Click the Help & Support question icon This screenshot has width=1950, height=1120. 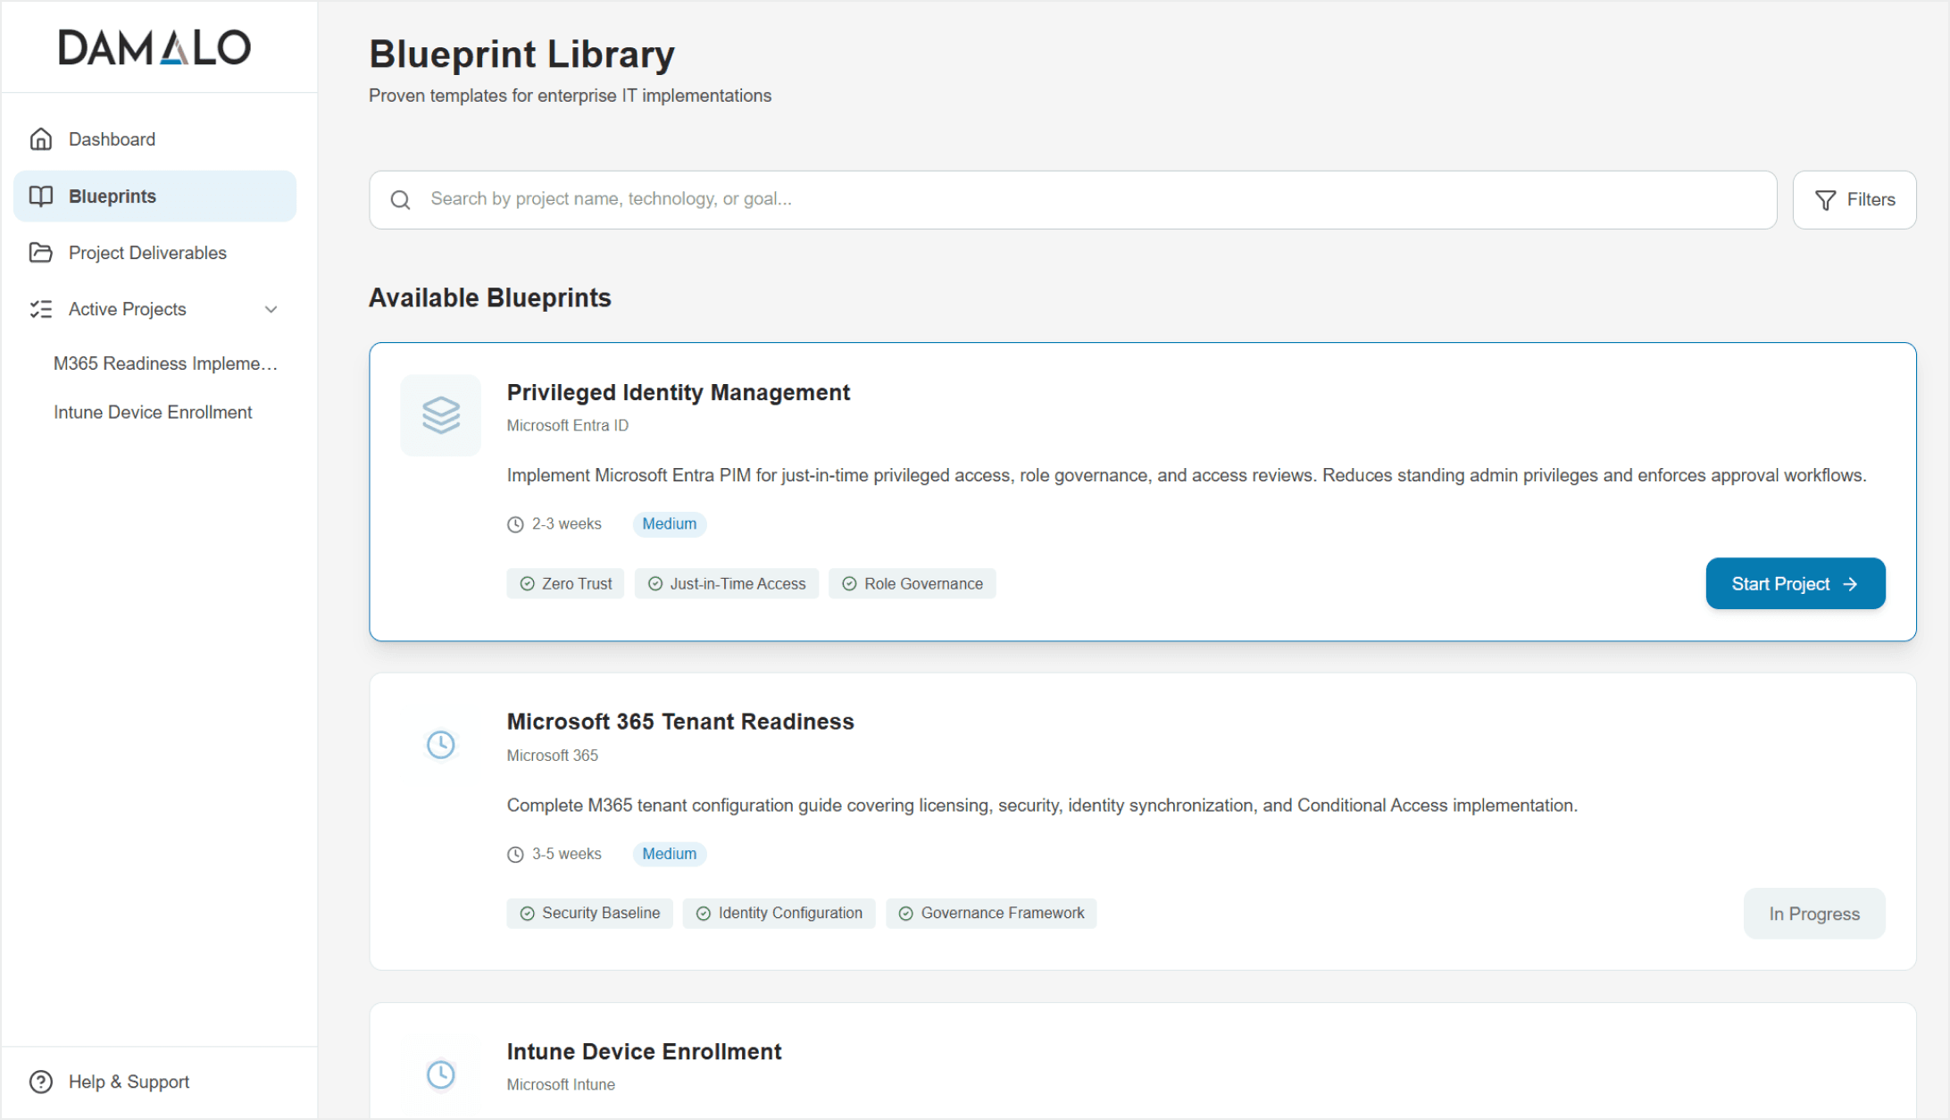click(x=41, y=1082)
